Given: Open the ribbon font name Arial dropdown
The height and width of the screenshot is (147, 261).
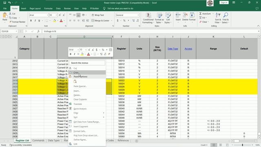Looking at the screenshot, I should click(47, 15).
